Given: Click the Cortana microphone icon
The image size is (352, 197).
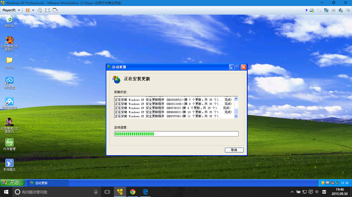Looking at the screenshot, I should point(96,192).
